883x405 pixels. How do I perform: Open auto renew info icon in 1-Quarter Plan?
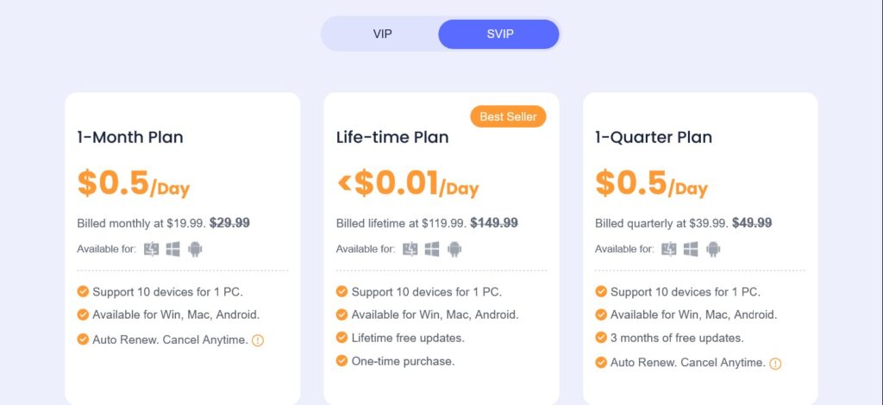point(775,364)
